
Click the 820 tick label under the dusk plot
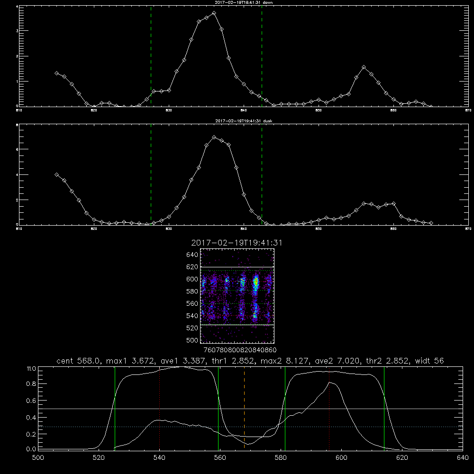pos(94,229)
